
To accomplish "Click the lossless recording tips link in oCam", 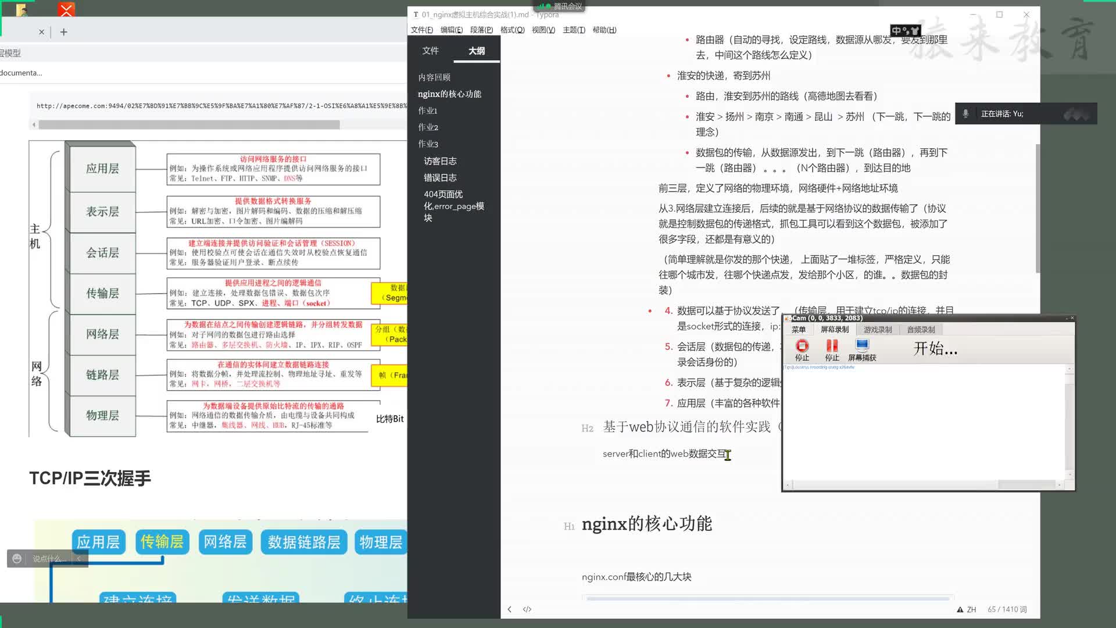I will pyautogui.click(x=820, y=367).
